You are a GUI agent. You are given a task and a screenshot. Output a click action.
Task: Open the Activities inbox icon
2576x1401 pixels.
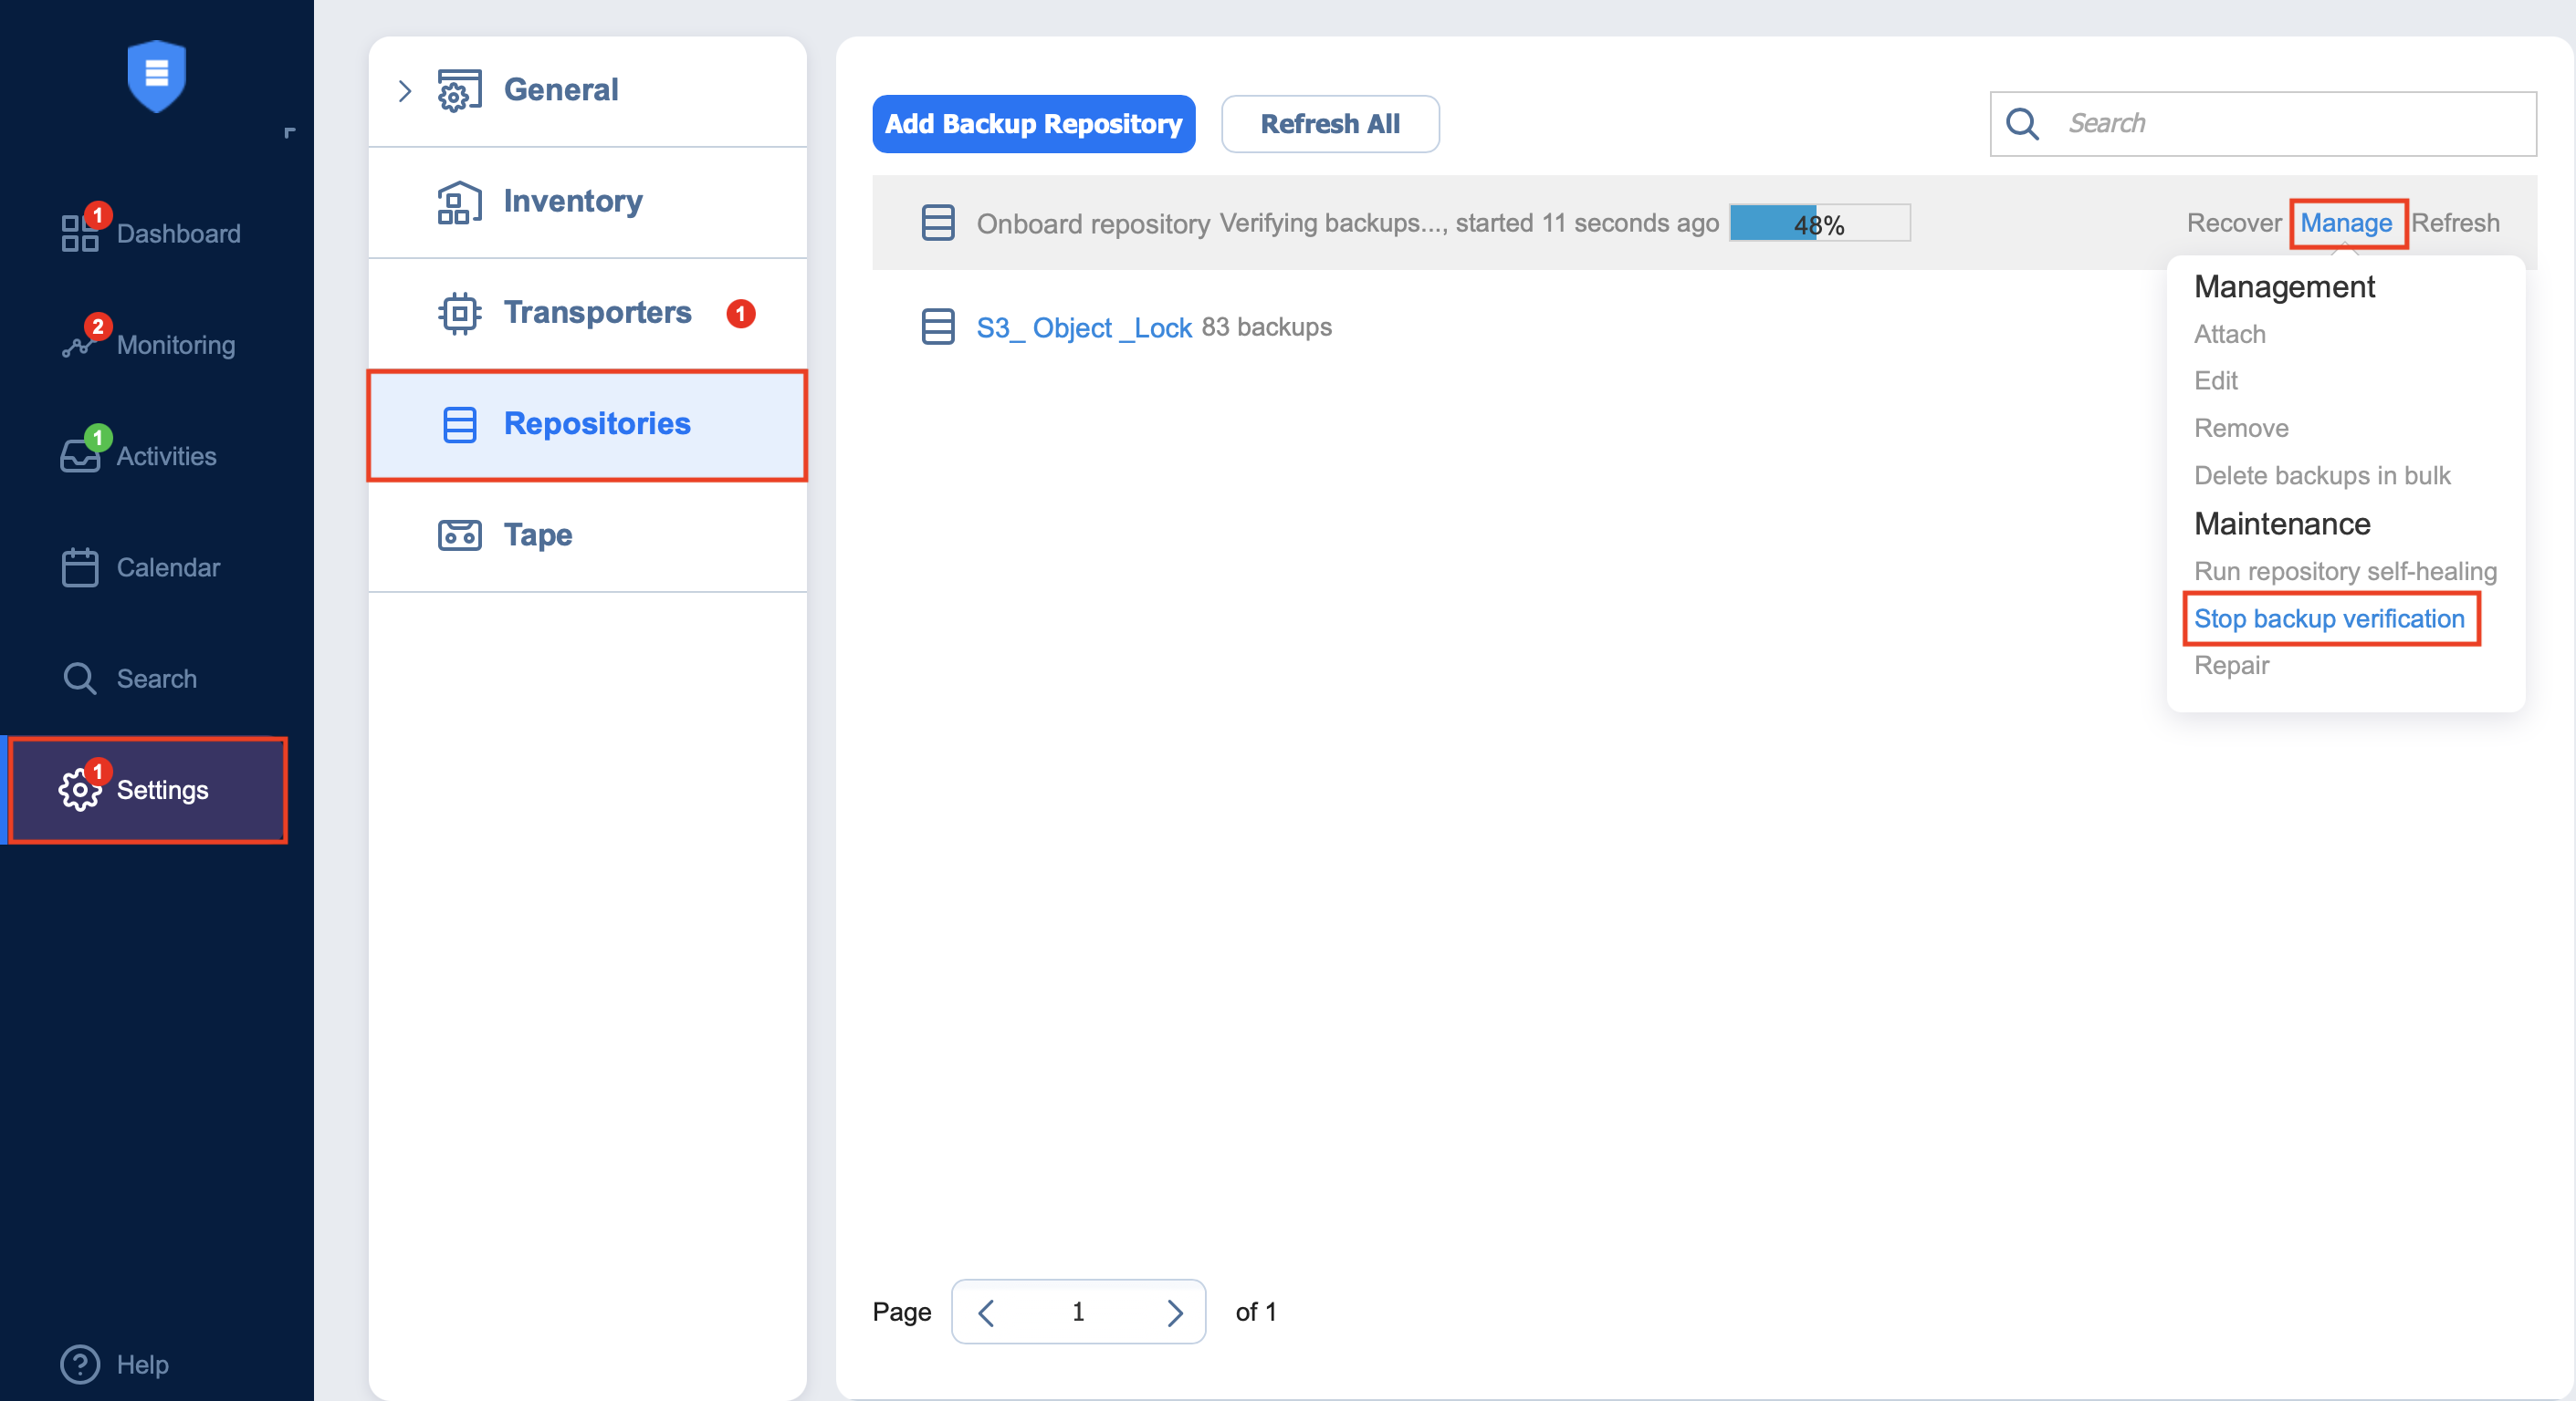point(80,457)
